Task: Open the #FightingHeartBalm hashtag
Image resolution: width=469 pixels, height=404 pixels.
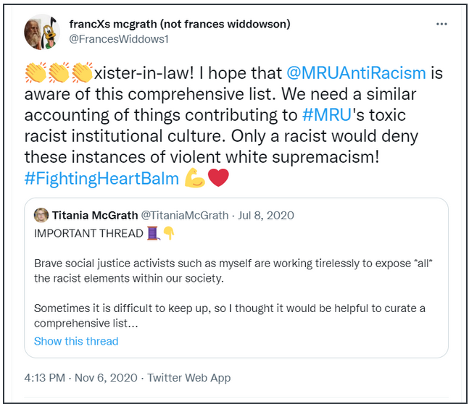Action: [101, 178]
